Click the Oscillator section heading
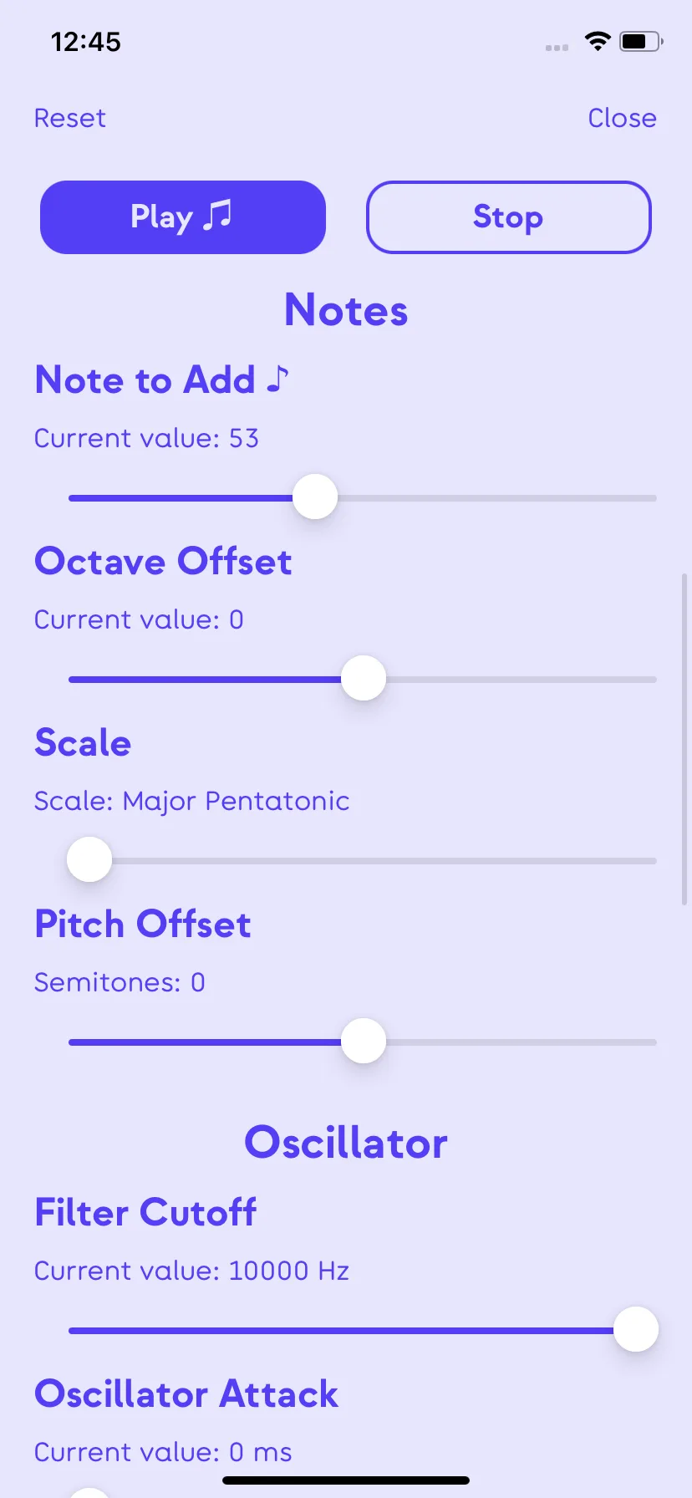Image resolution: width=692 pixels, height=1498 pixels. [x=346, y=1143]
